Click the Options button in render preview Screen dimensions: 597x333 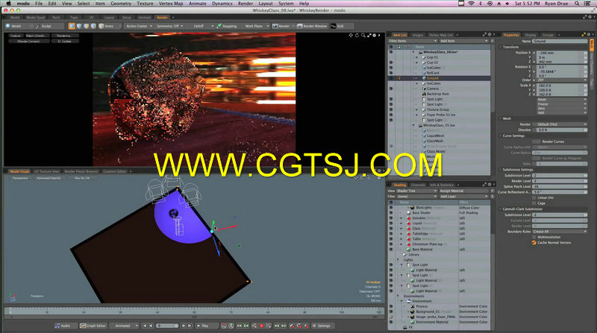click(x=15, y=36)
